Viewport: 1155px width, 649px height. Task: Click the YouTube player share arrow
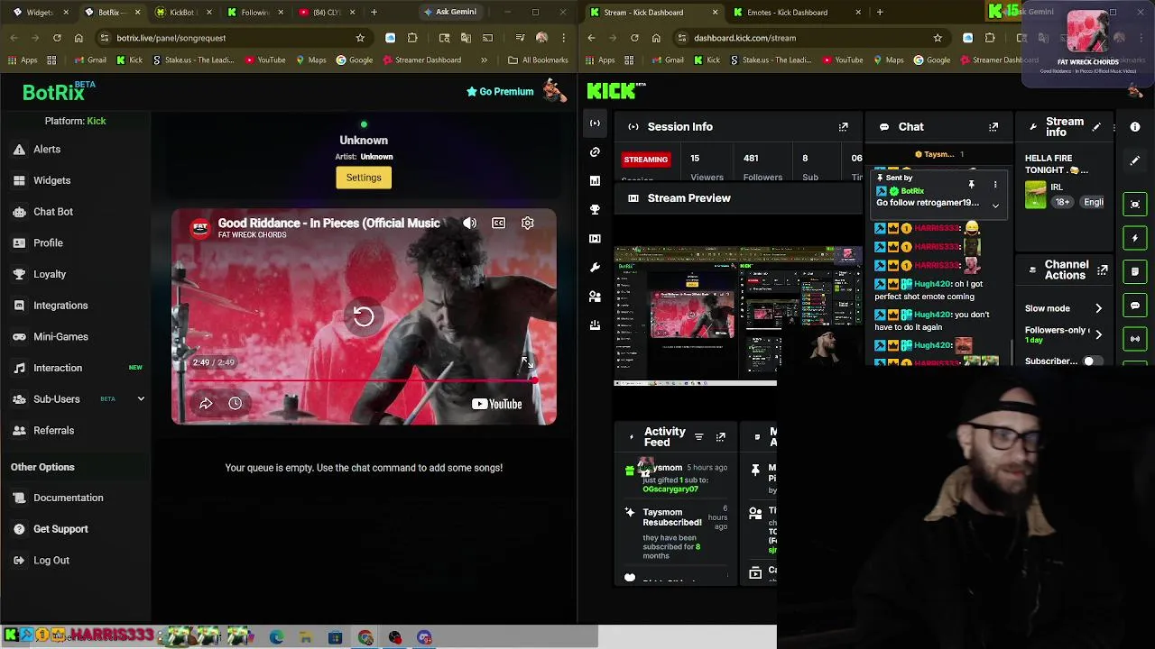tap(206, 403)
